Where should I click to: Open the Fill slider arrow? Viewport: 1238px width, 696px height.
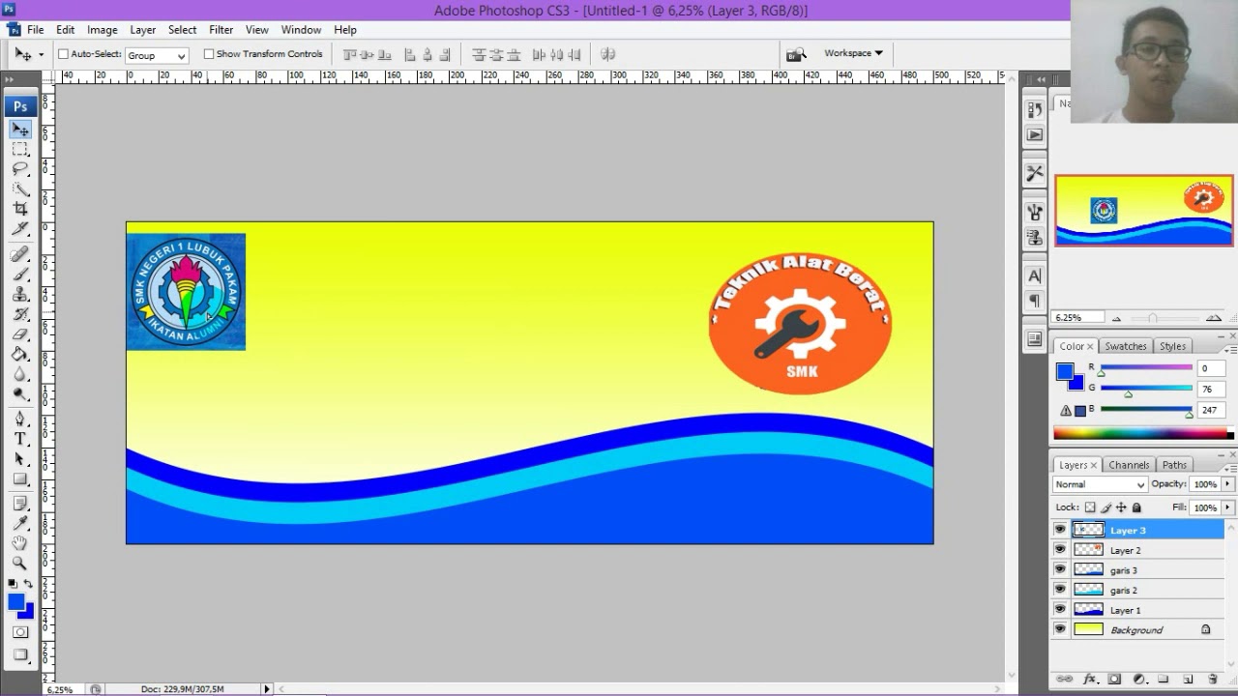[x=1228, y=507]
